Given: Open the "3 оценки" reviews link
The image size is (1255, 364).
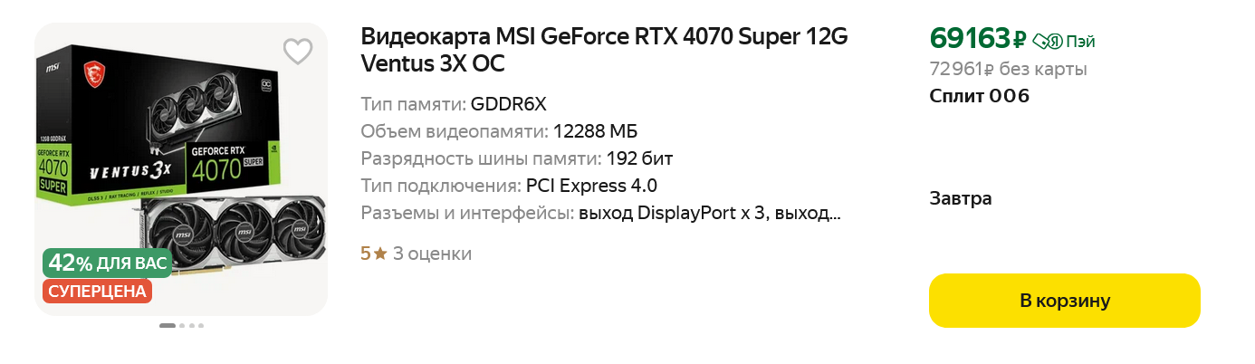Looking at the screenshot, I should click(432, 254).
